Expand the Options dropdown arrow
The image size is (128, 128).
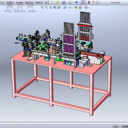coord(100,3)
